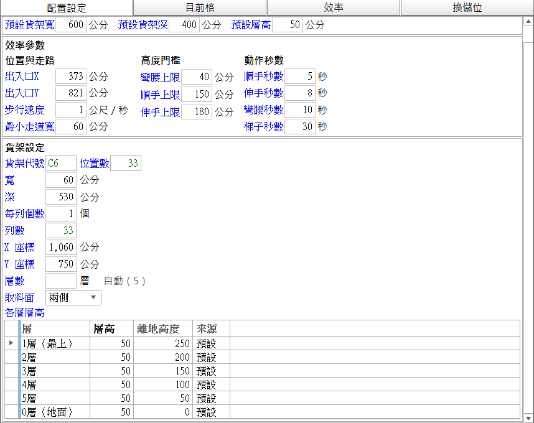The height and width of the screenshot is (423, 534).
Task: Click the 彎腰秒數 input field
Action: point(300,110)
